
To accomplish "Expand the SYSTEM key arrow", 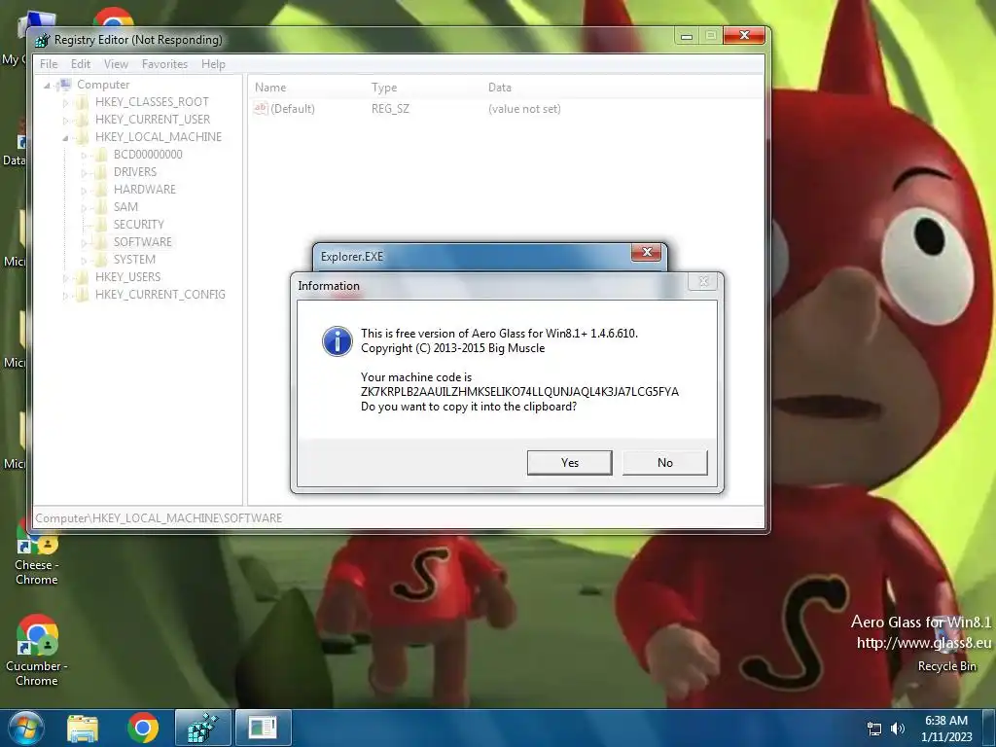I will (84, 260).
